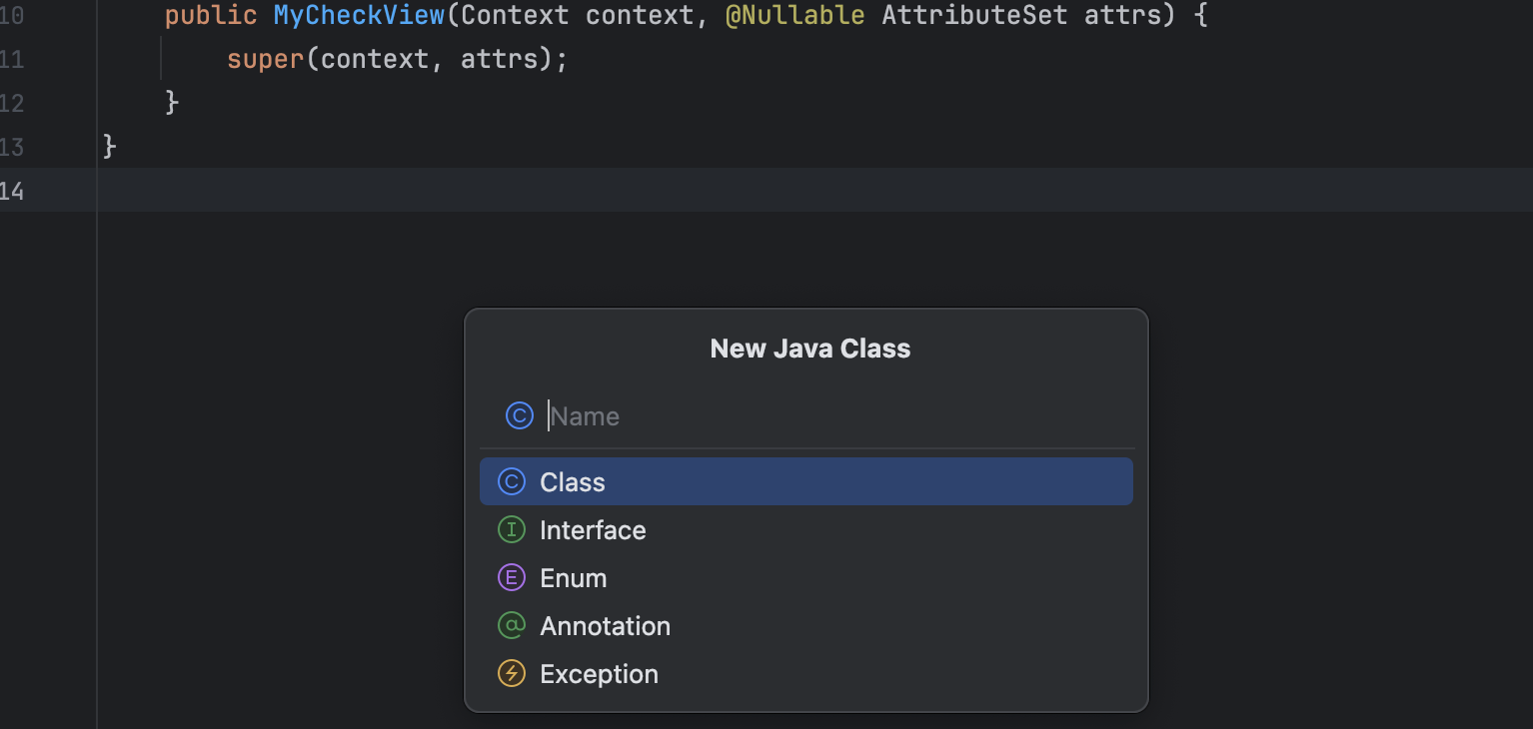Image resolution: width=1533 pixels, height=729 pixels.
Task: Click the New Java Class dialog title
Action: pyautogui.click(x=809, y=349)
